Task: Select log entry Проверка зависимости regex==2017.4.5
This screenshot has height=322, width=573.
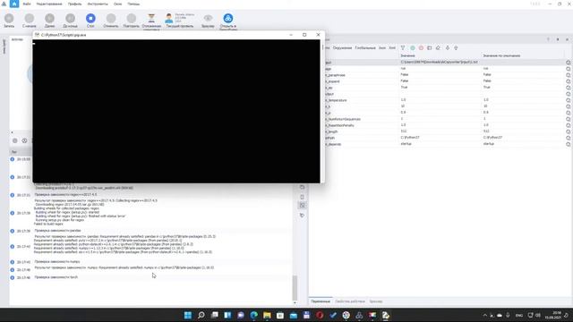Action: 65,195
